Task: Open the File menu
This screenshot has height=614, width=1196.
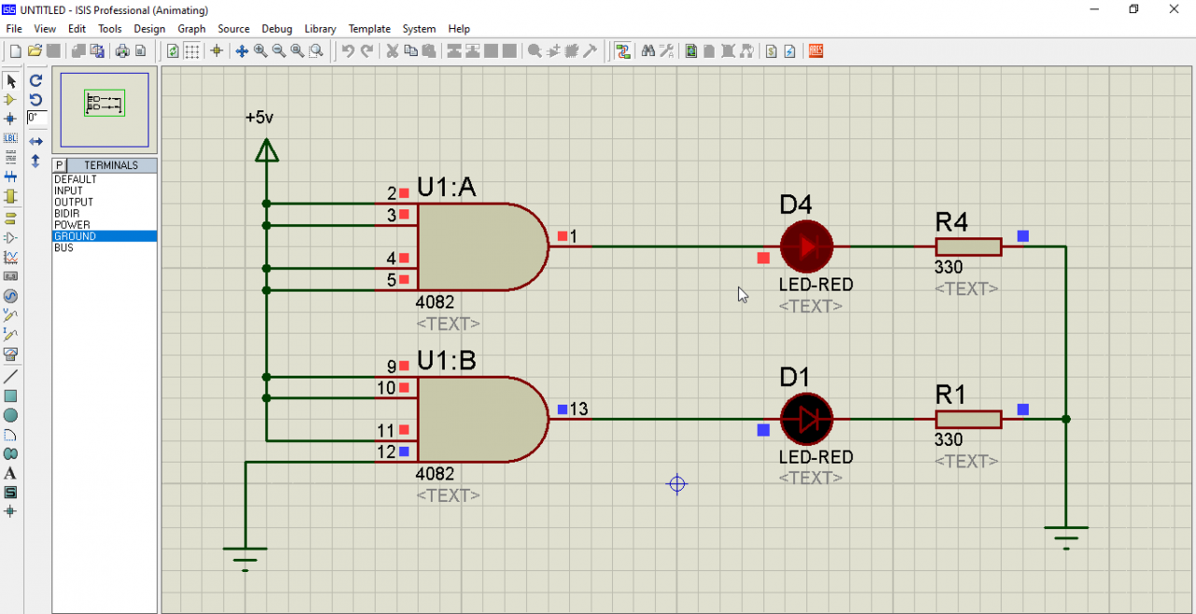Action: pyautogui.click(x=14, y=29)
